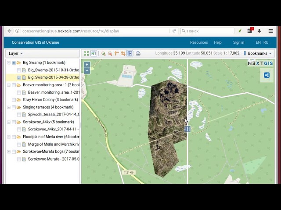Screen dimensions: 281x210
Task: Check the Floodplain of Merla river group
Action: pyautogui.click(x=14, y=137)
